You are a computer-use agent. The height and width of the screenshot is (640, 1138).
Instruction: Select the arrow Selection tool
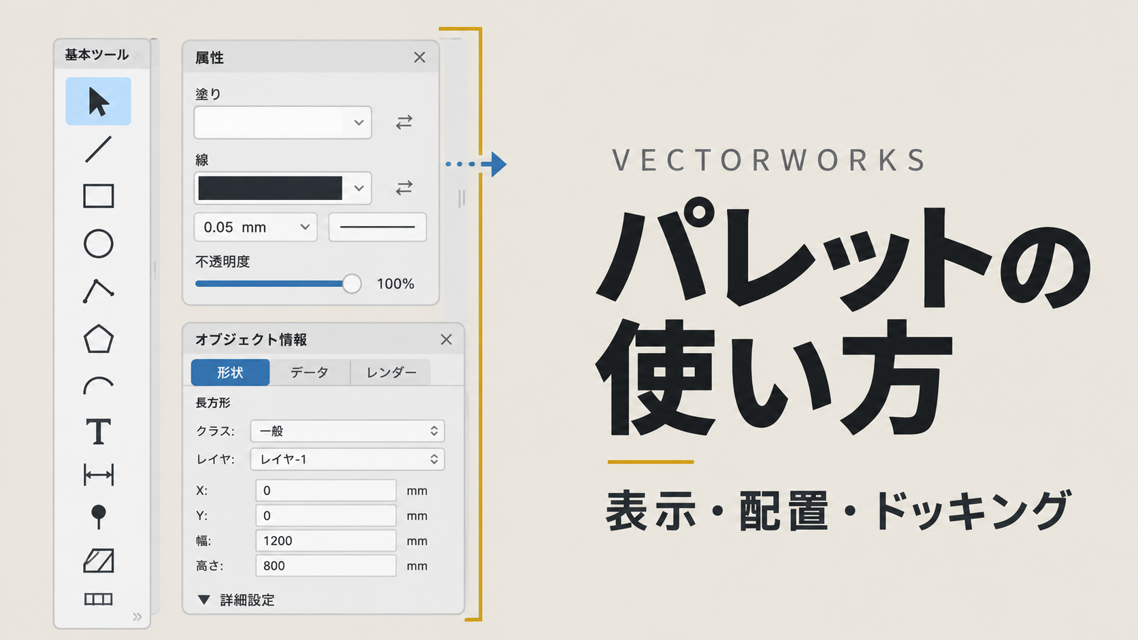[98, 101]
